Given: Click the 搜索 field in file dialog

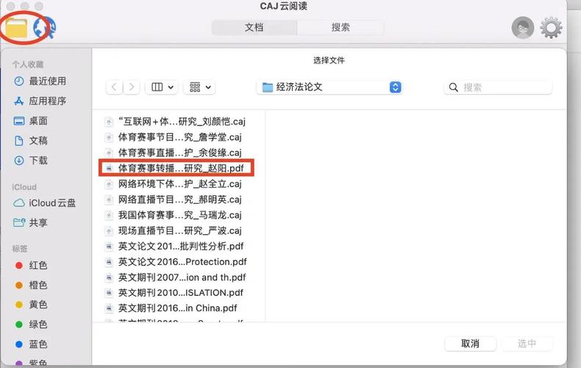Looking at the screenshot, I should click(x=498, y=88).
